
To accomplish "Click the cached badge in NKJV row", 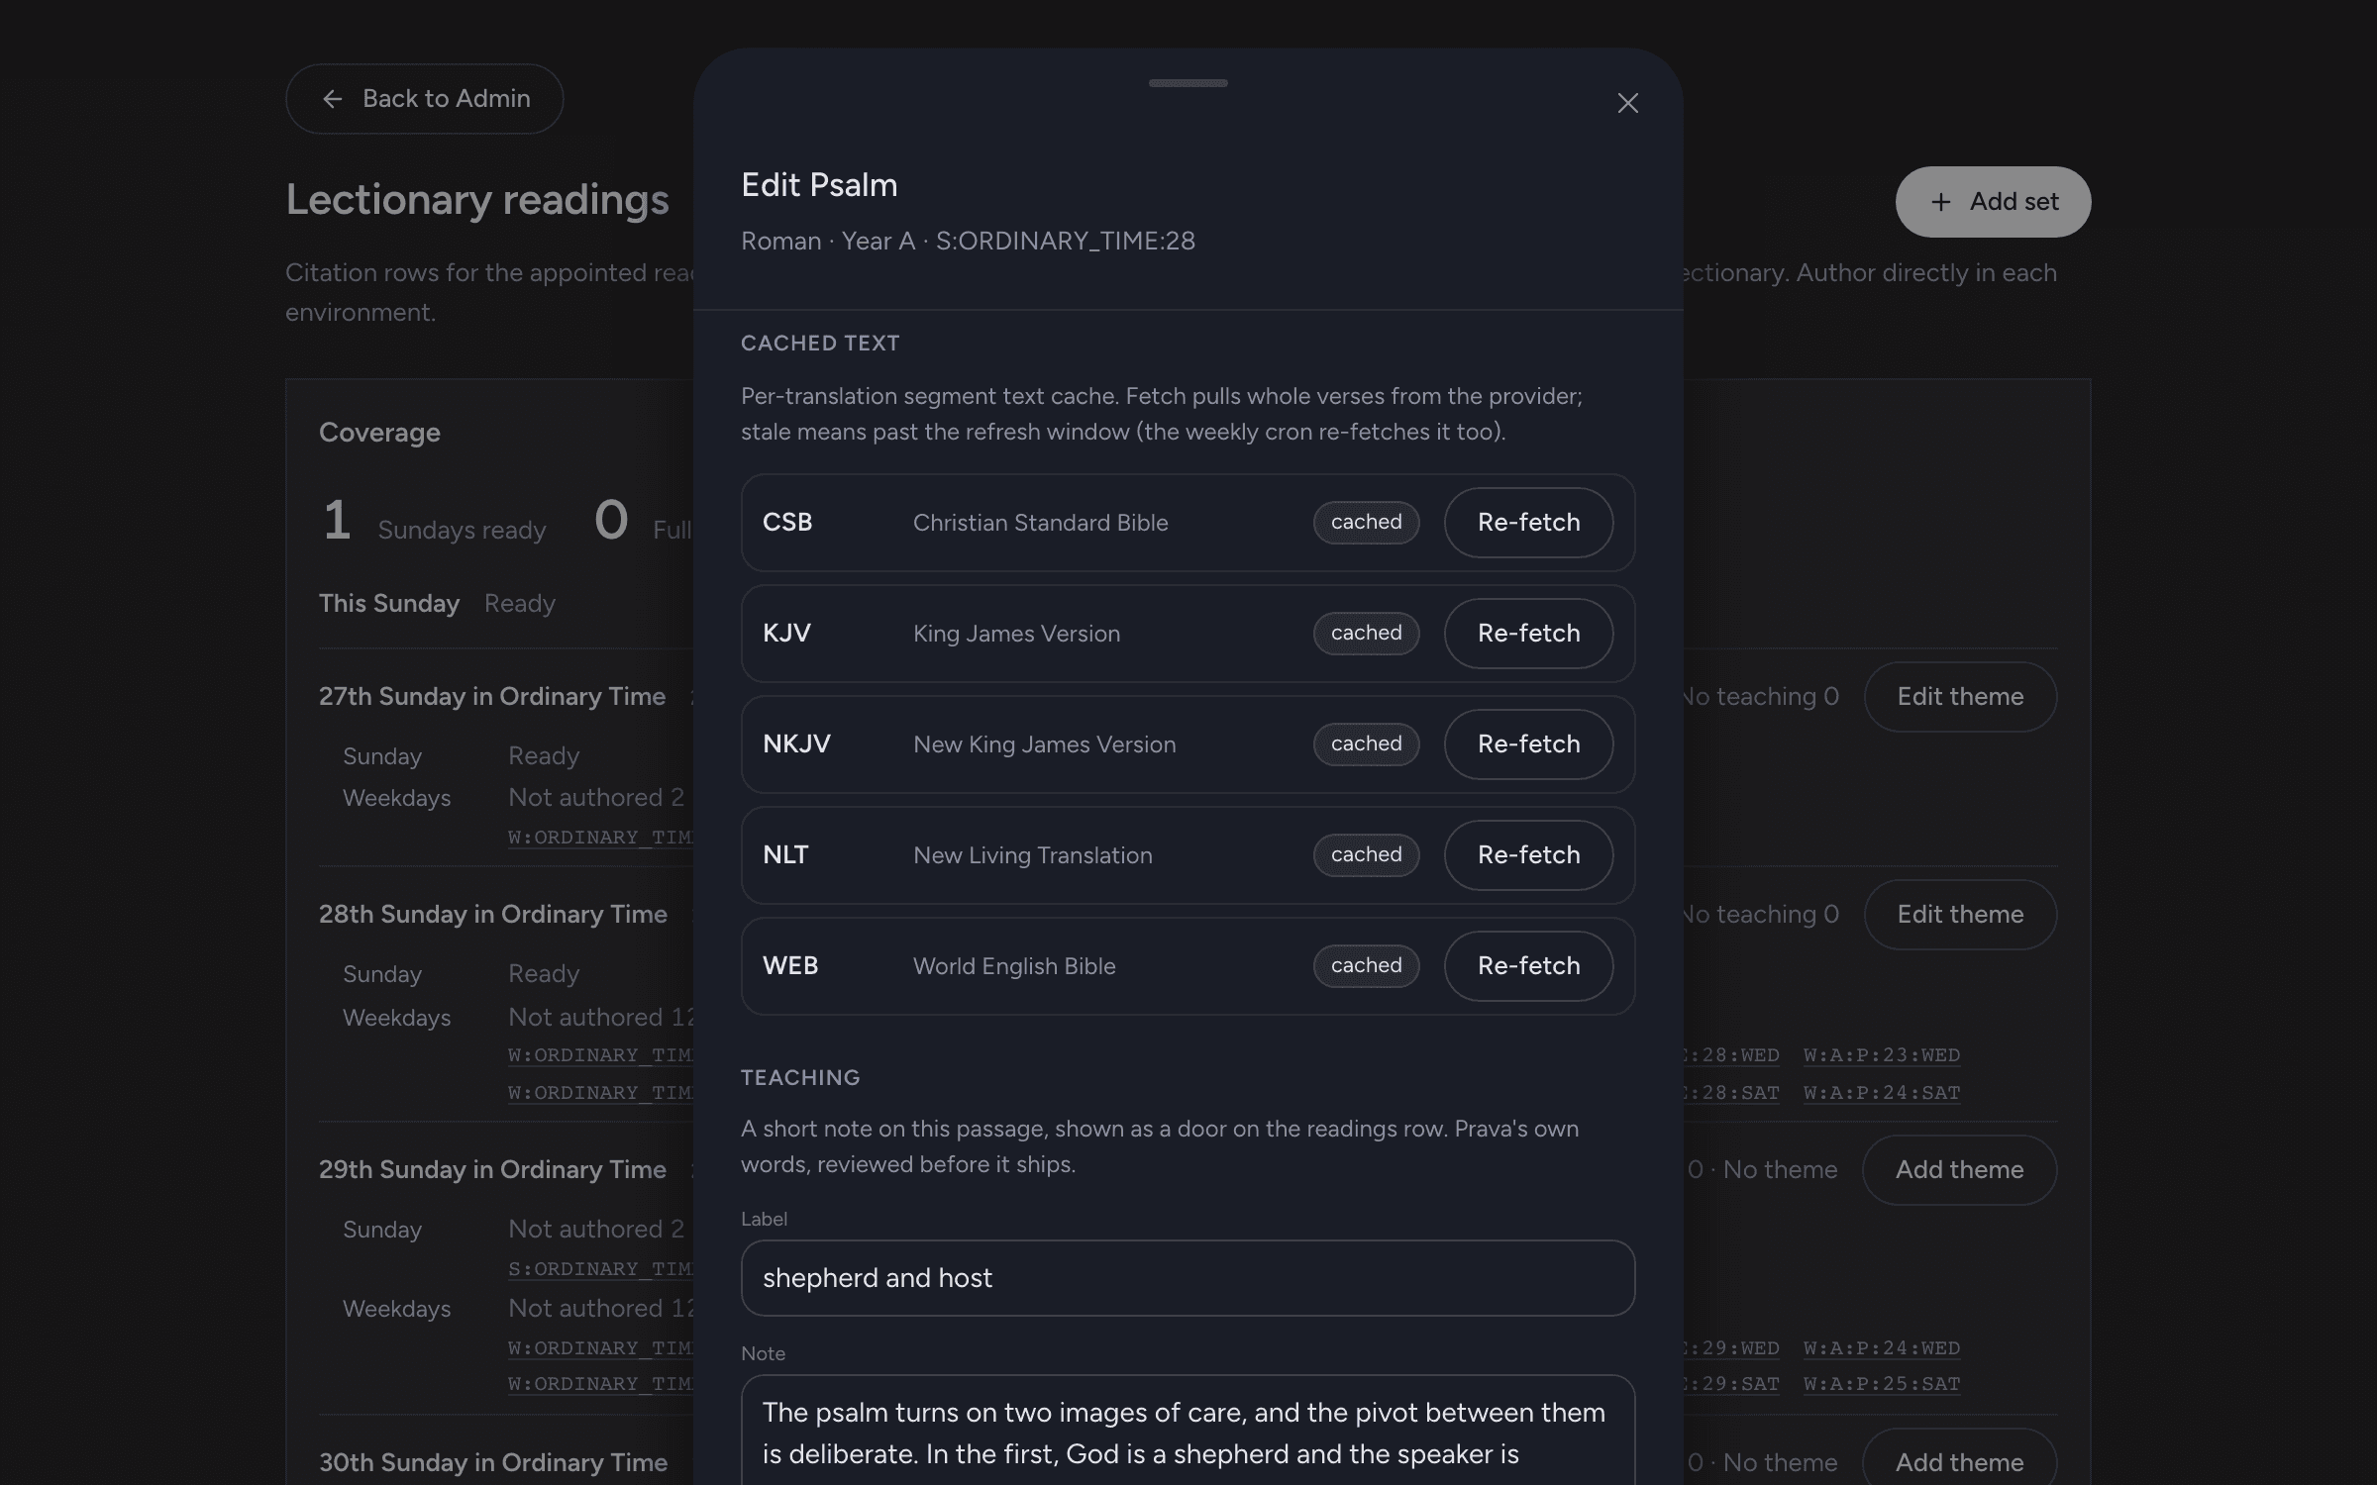I will point(1366,744).
